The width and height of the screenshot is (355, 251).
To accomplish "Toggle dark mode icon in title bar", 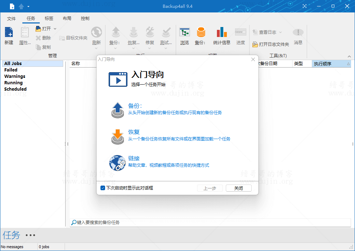I will pyautogui.click(x=305, y=6).
